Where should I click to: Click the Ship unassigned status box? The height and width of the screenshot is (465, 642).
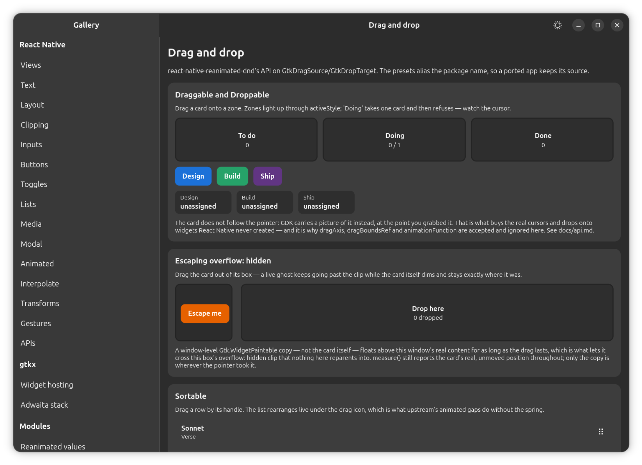[326, 202]
